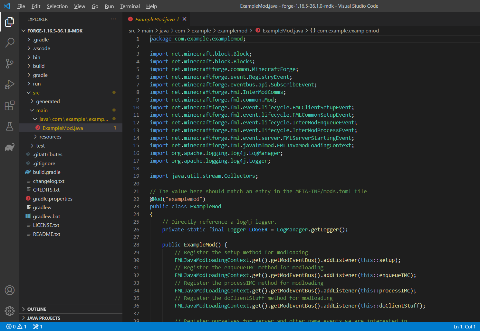This screenshot has height=331, width=480.
Task: Open the Terminal menu
Action: click(x=130, y=6)
